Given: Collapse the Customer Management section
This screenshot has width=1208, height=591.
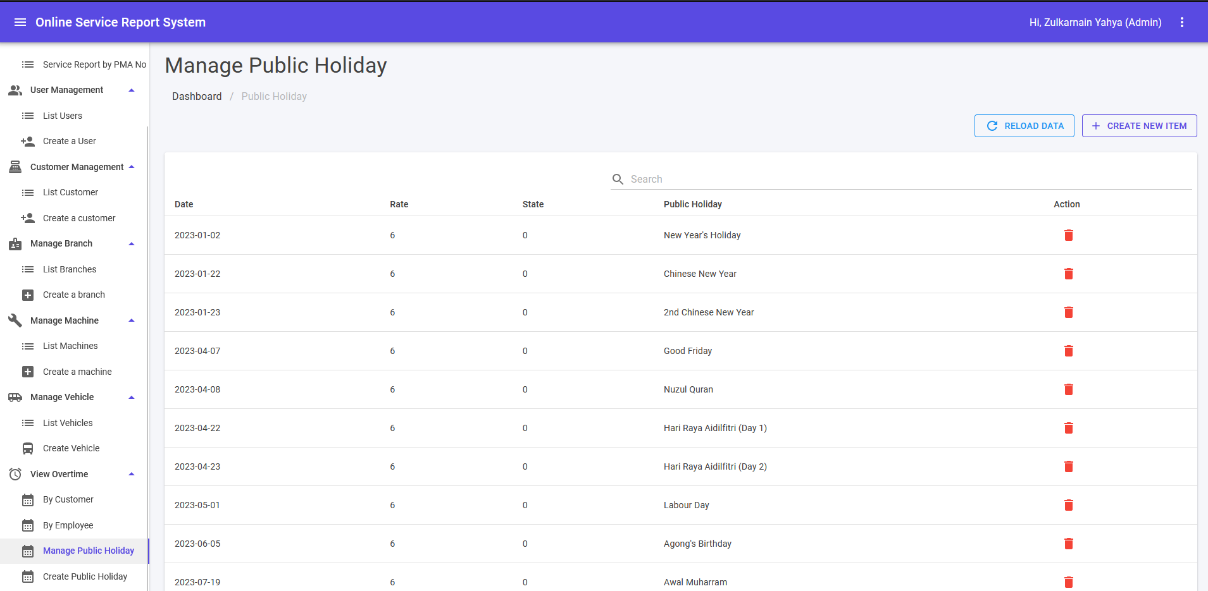Looking at the screenshot, I should pyautogui.click(x=132, y=167).
